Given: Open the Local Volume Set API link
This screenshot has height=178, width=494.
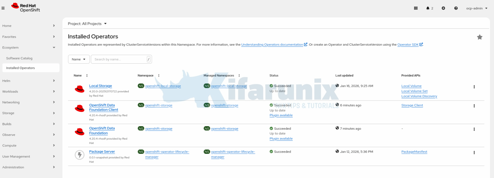Looking at the screenshot, I should tap(414, 91).
